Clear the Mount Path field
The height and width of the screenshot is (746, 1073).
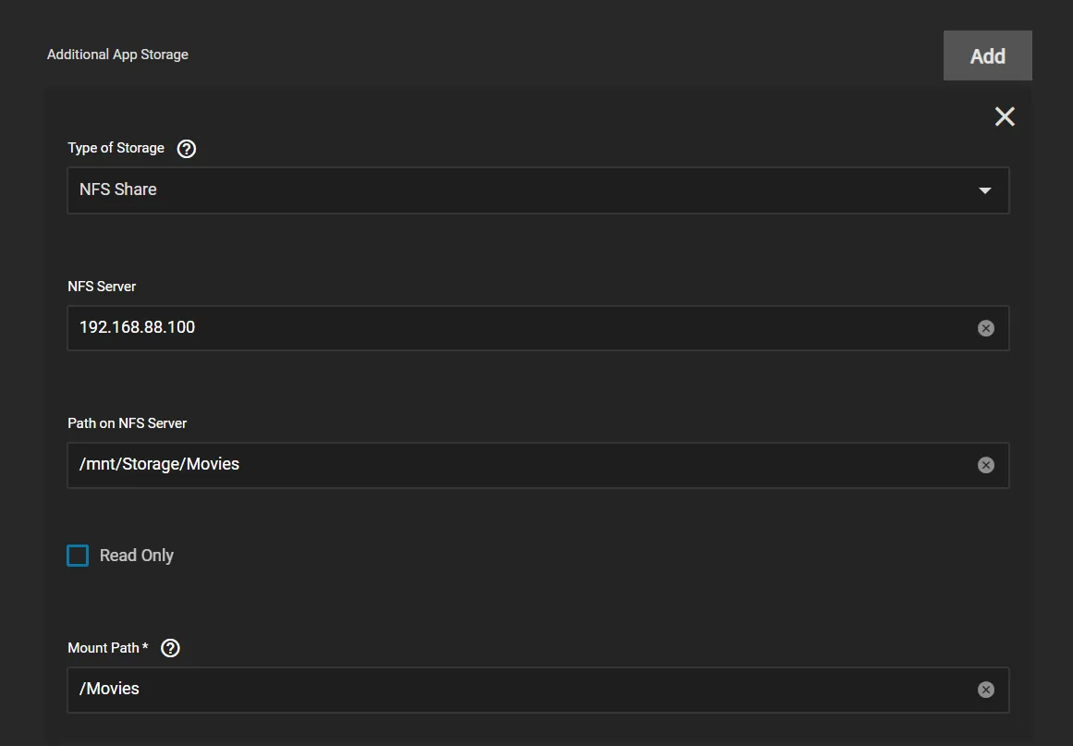pyautogui.click(x=986, y=690)
